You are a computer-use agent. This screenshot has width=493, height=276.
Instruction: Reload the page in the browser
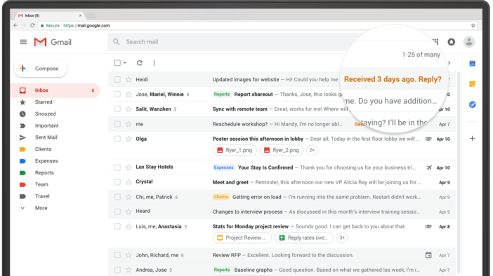pyautogui.click(x=32, y=25)
